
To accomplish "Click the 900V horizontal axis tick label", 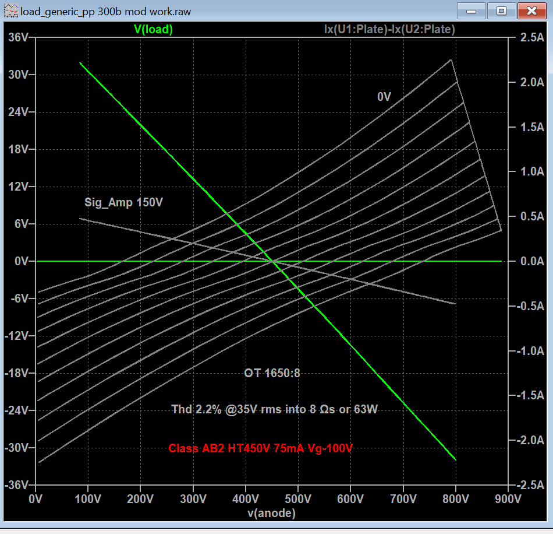I will [x=508, y=499].
